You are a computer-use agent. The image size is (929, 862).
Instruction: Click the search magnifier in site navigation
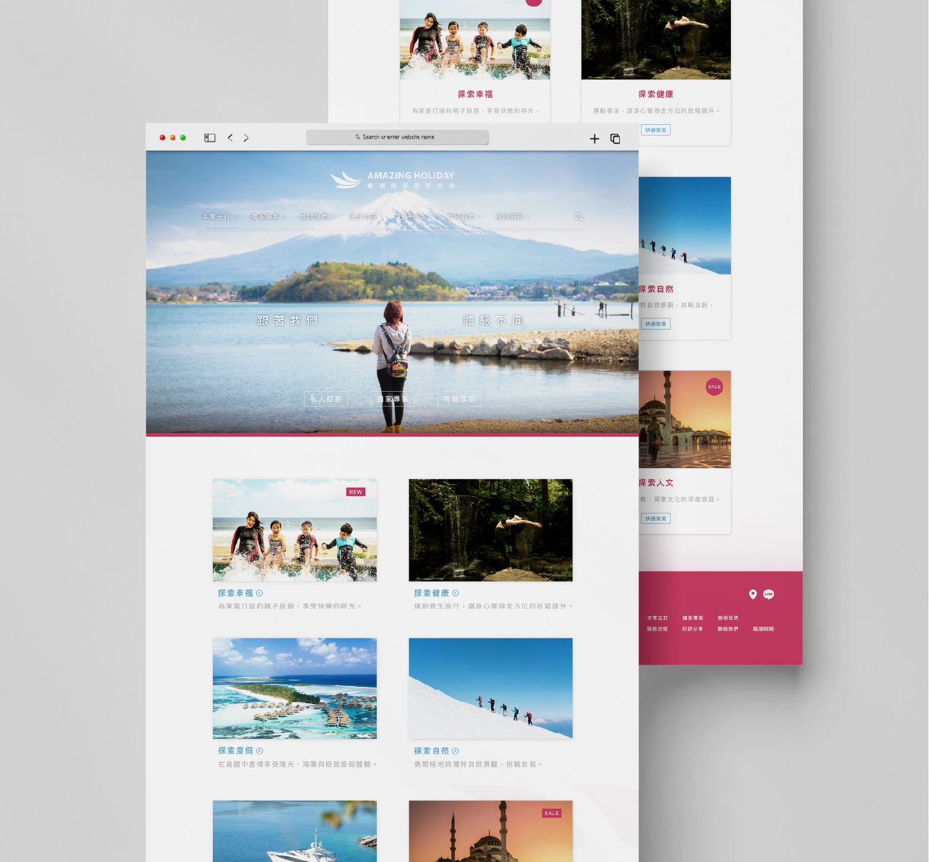[579, 217]
